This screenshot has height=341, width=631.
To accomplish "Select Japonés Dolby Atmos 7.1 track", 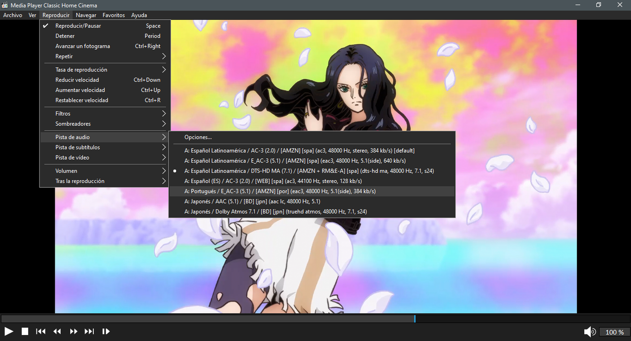I will tap(312, 211).
